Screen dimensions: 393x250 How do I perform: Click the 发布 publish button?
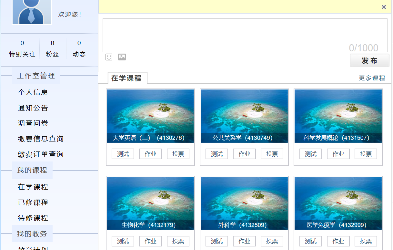369,61
